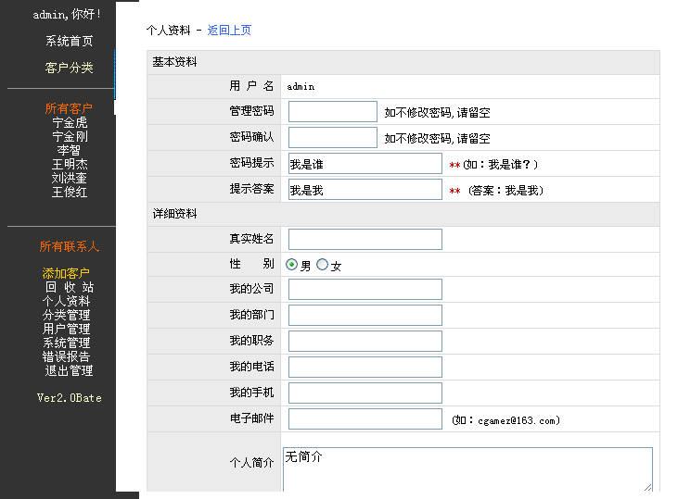Click the 个人简介 text area
The height and width of the screenshot is (499, 678).
(x=467, y=468)
